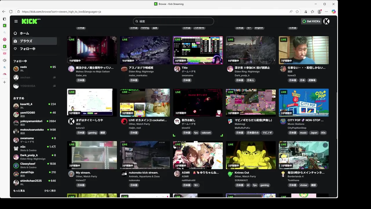Open the user profile avatar icon
Screen dimensions: 371x209
pyautogui.click(x=326, y=21)
